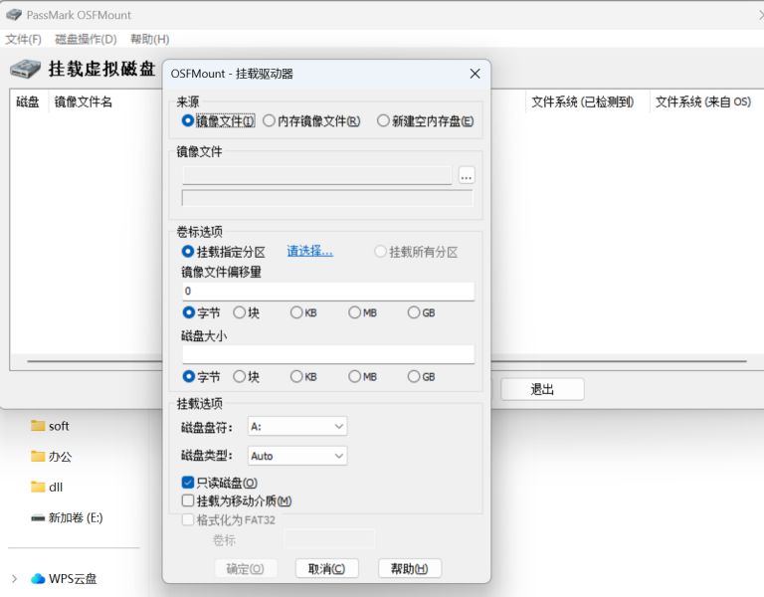Screen dimensions: 764x597
Task: Set offset unit to 块
Action: [239, 312]
